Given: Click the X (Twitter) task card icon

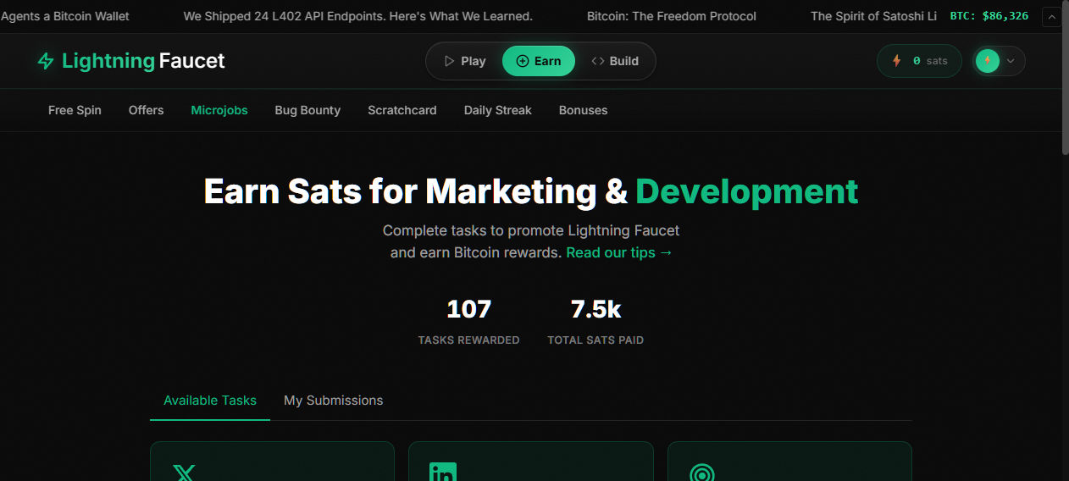Looking at the screenshot, I should tap(184, 473).
